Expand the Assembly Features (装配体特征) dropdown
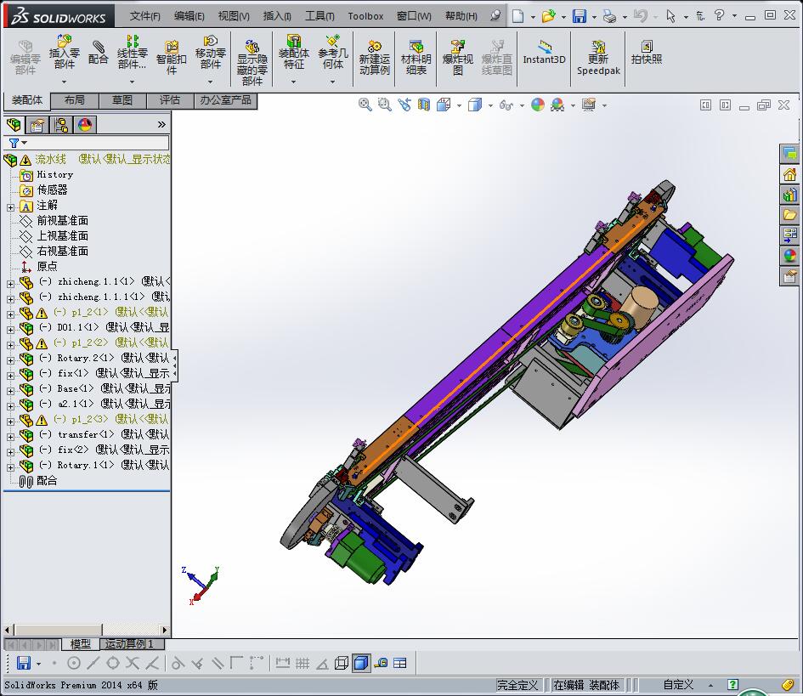803x696 pixels. [x=293, y=82]
